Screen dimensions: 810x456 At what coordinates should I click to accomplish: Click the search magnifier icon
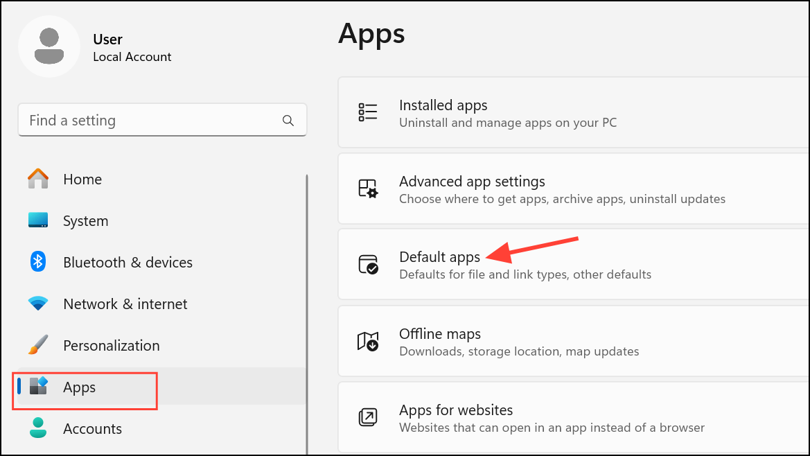[288, 120]
